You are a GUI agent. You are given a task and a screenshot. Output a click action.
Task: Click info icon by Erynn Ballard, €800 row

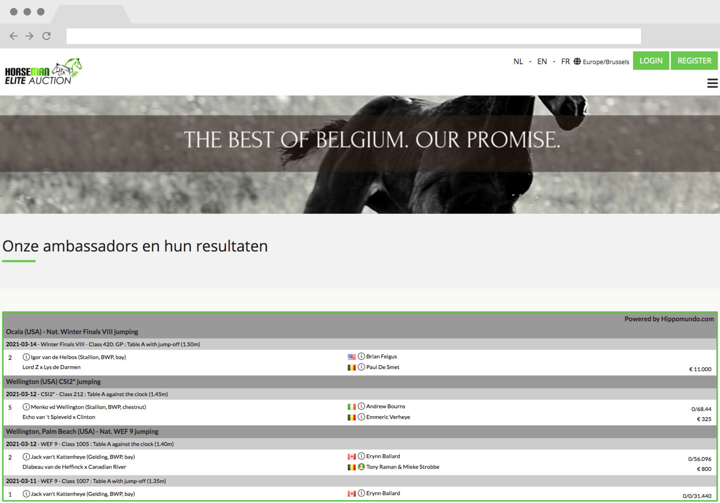click(361, 456)
